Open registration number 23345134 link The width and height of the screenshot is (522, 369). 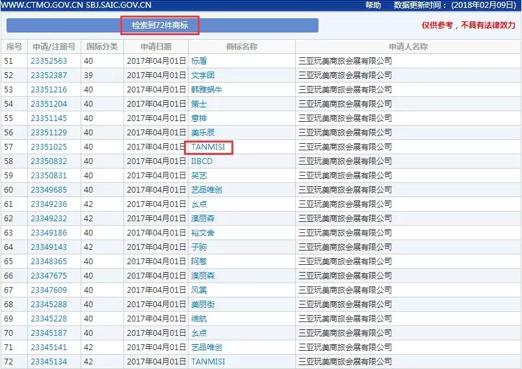49,362
